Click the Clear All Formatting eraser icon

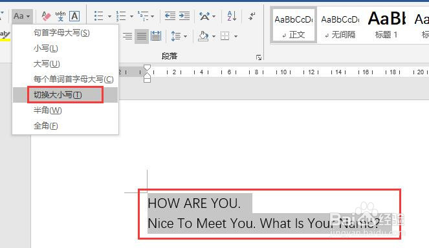coord(46,16)
